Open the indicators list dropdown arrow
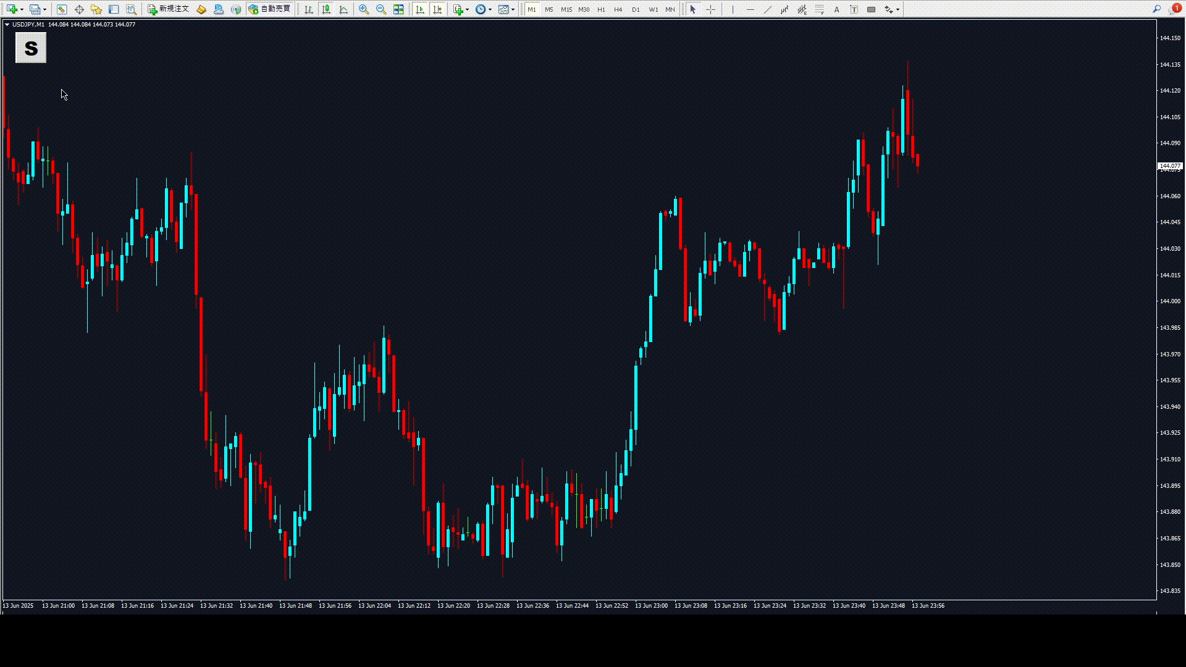The height and width of the screenshot is (667, 1186). (468, 9)
